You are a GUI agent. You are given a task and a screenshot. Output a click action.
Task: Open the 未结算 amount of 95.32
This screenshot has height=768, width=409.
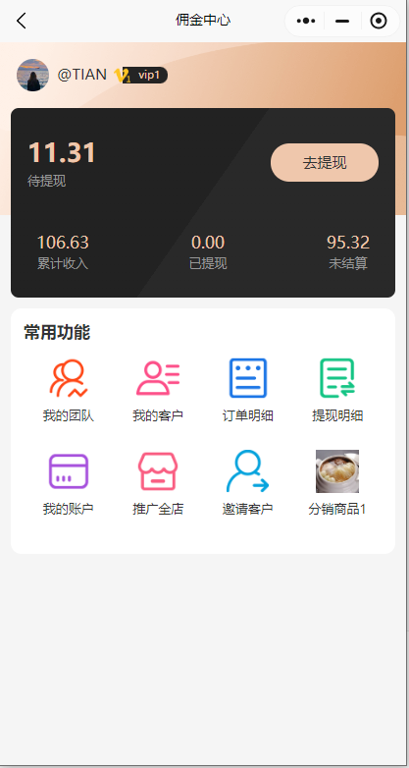pos(348,243)
